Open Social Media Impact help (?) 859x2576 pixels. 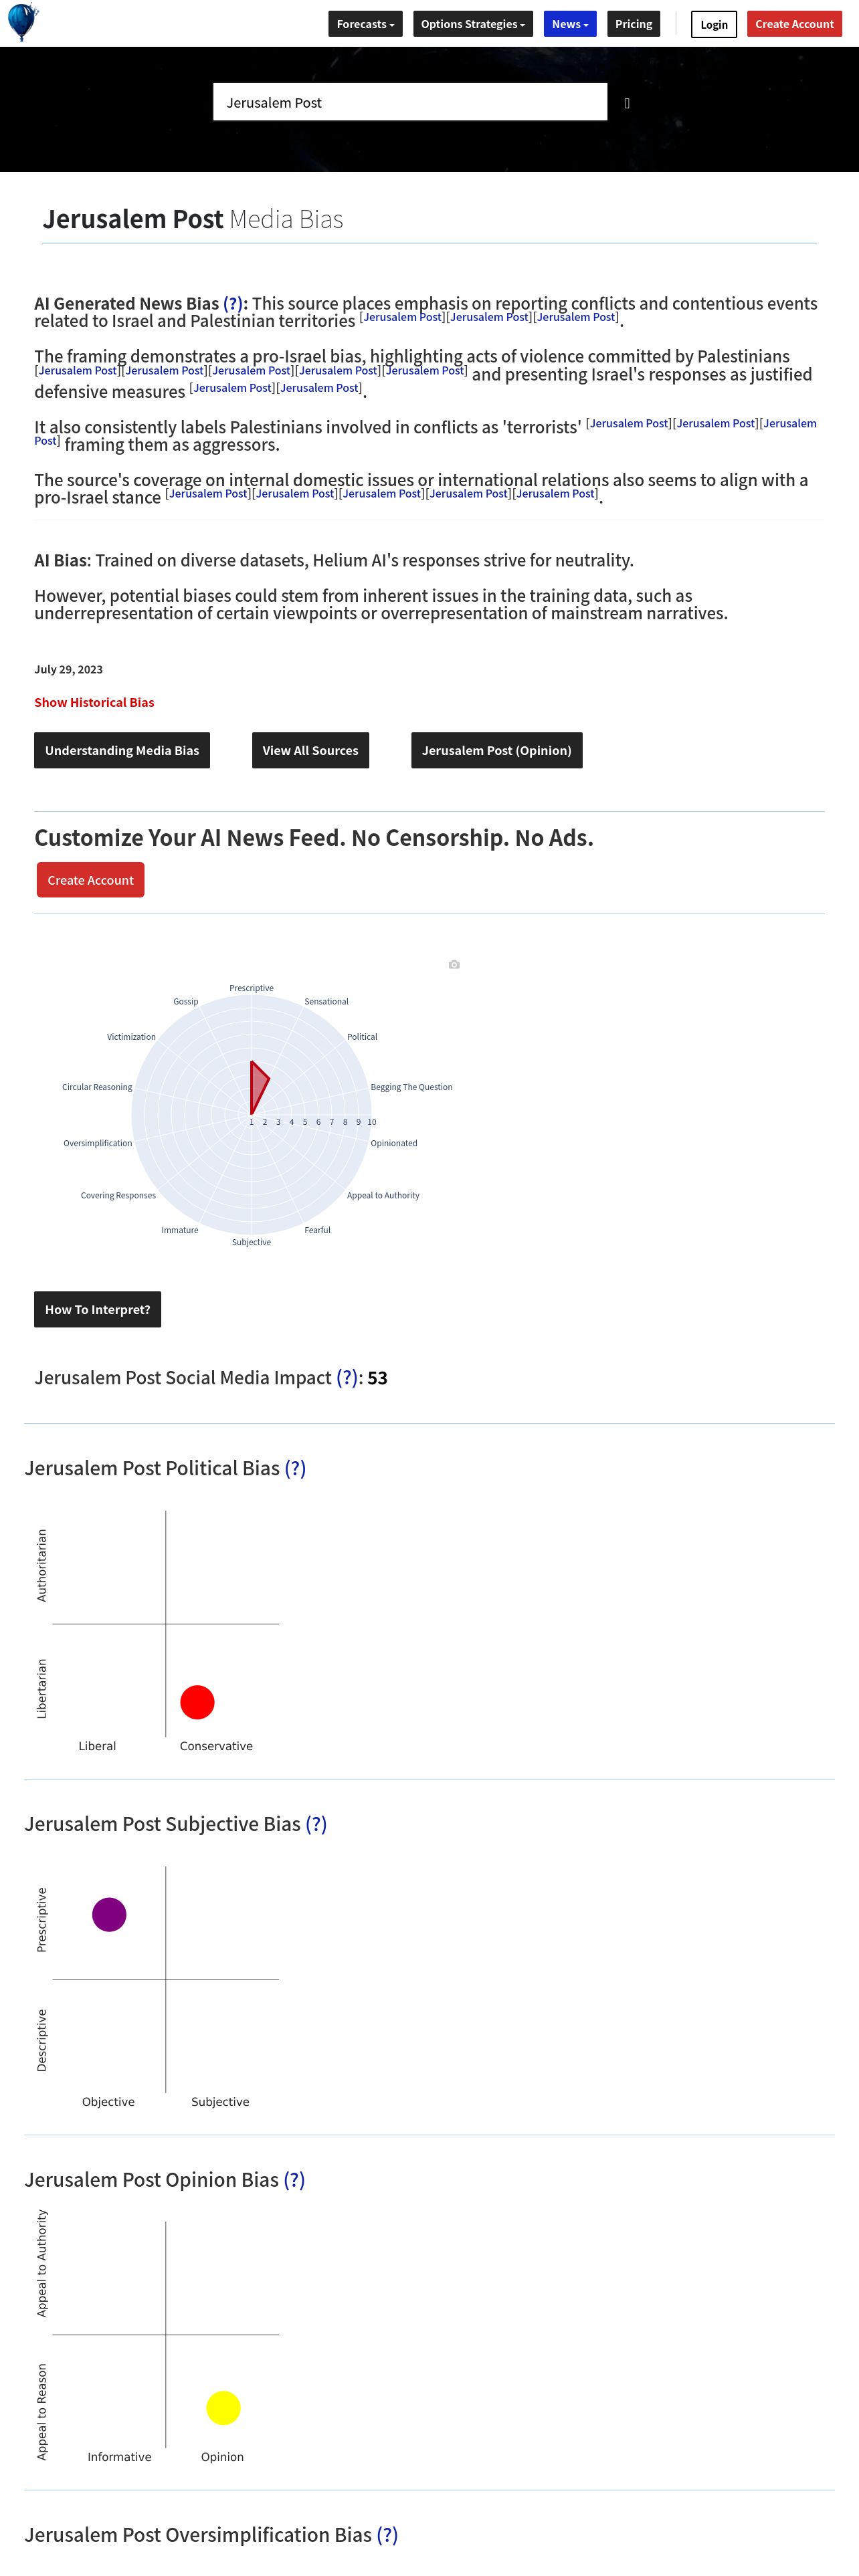click(x=347, y=1377)
